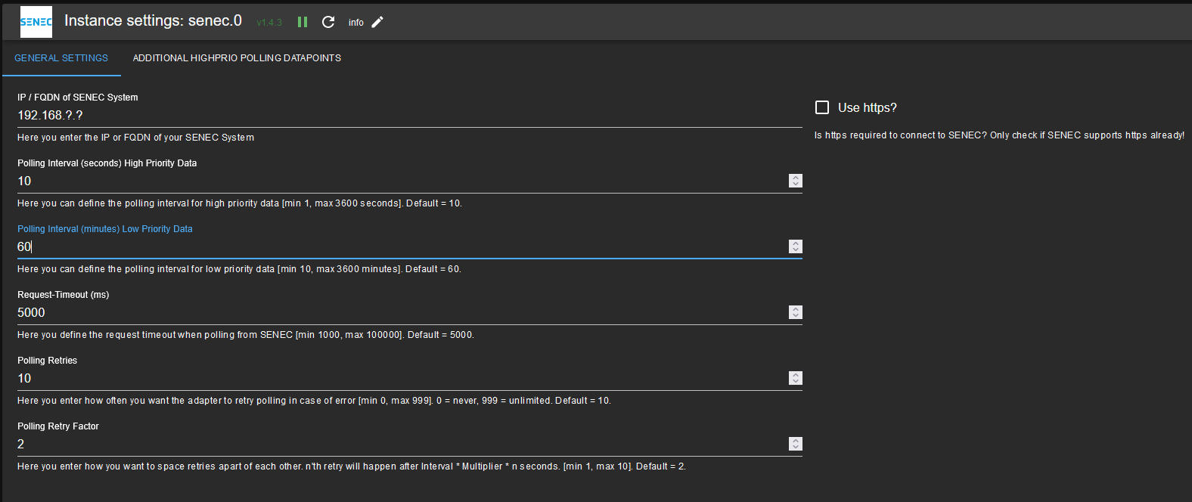
Task: Click the Polling Retry Factor spinner
Action: (x=795, y=444)
